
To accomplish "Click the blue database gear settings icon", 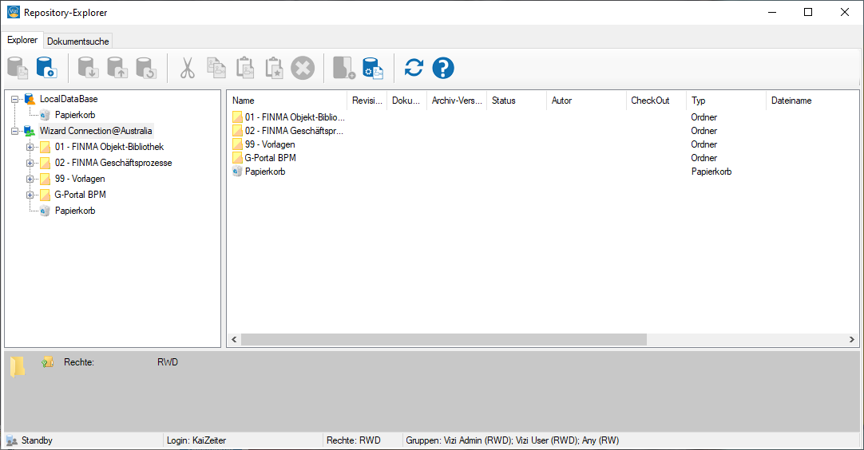I will 373,69.
